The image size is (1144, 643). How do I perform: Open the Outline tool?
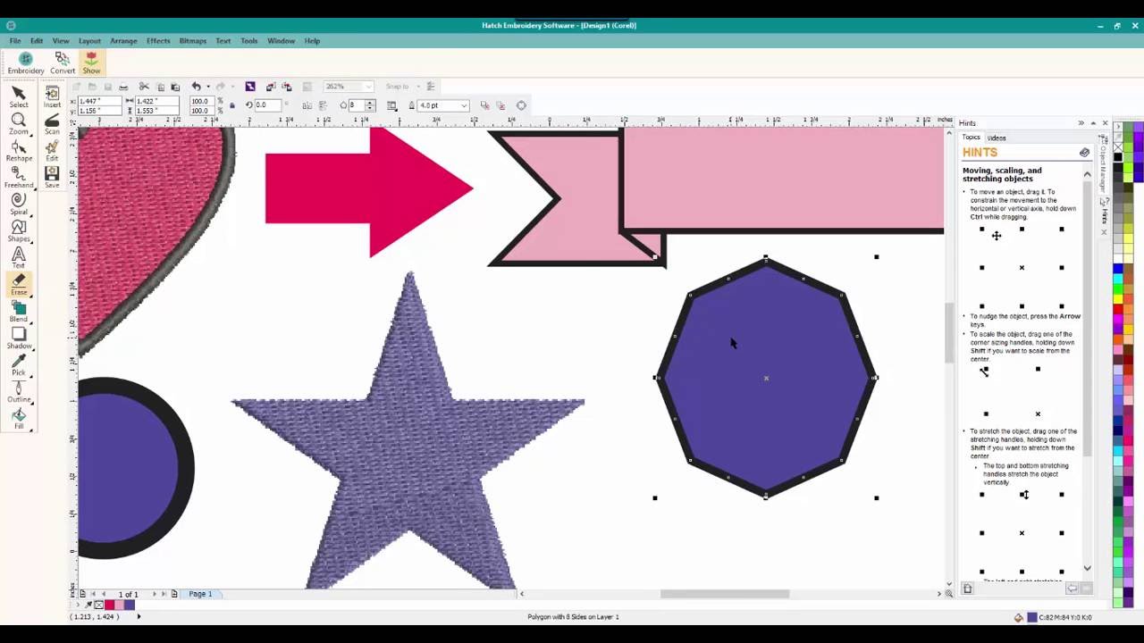pos(18,392)
